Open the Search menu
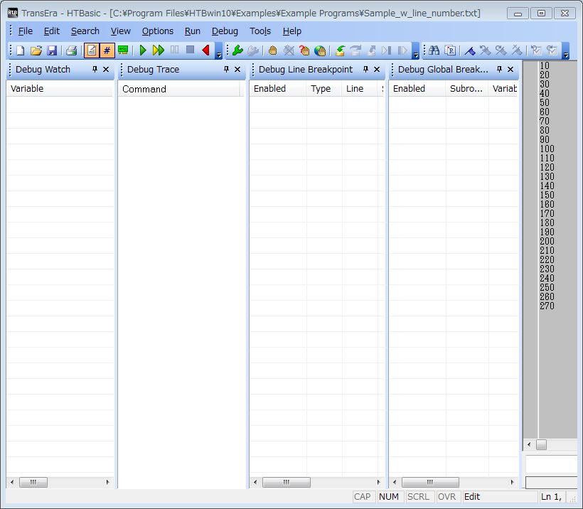Screen dimensions: 583x509 [x=85, y=31]
